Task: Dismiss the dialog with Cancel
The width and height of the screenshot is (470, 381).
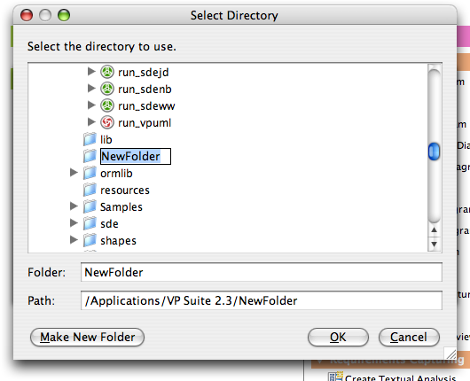Action: click(409, 337)
